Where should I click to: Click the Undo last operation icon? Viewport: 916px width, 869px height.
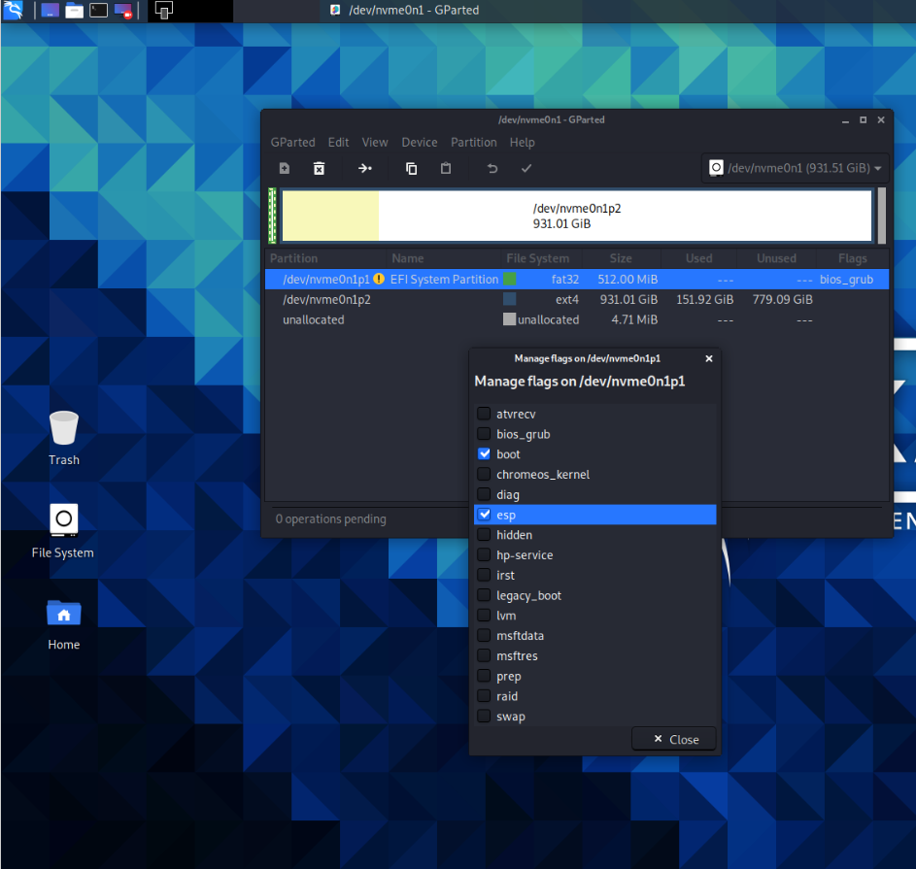pos(492,168)
